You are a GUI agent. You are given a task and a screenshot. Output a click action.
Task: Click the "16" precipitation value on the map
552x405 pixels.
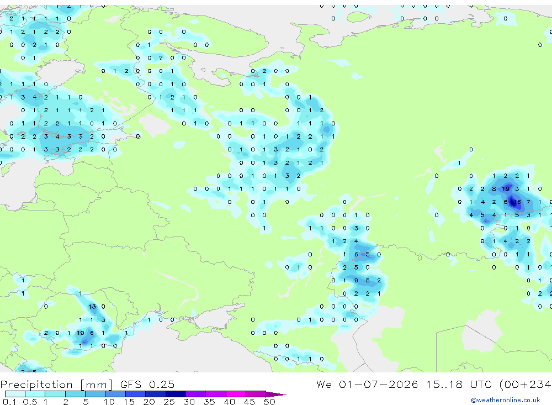pos(517,202)
